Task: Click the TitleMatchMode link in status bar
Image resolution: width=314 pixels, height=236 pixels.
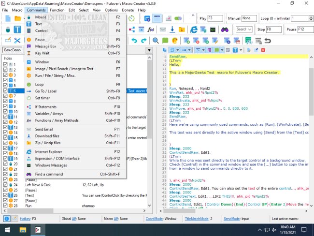Action: click(x=197, y=219)
